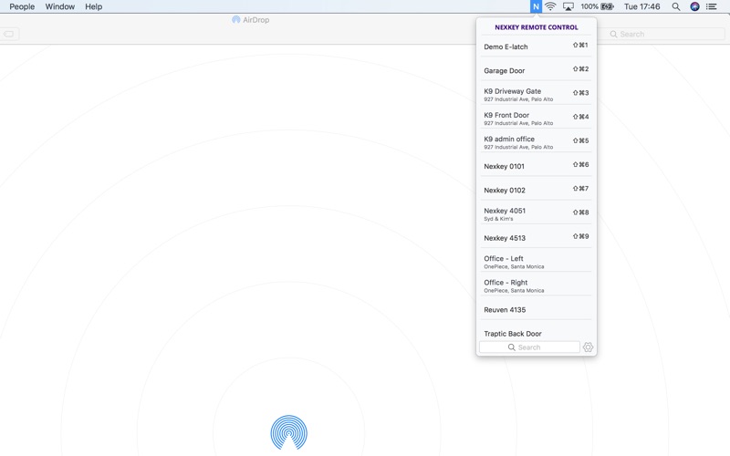The width and height of the screenshot is (730, 456).
Task: Click AirDrop icon in window title
Action: pos(236,19)
